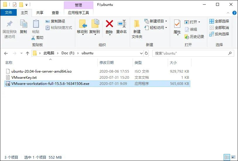Click Copy path (复制路径)
Viewport: 238px width, 161px height.
(55, 21)
